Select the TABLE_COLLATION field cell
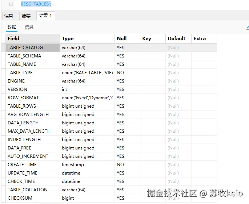The height and width of the screenshot is (204, 249). [x=33, y=190]
